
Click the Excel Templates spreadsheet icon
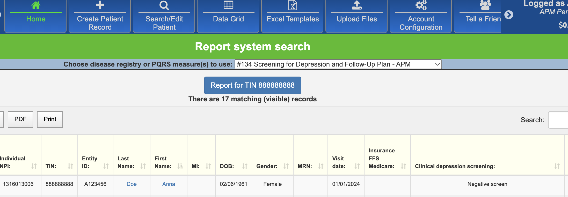point(293,5)
